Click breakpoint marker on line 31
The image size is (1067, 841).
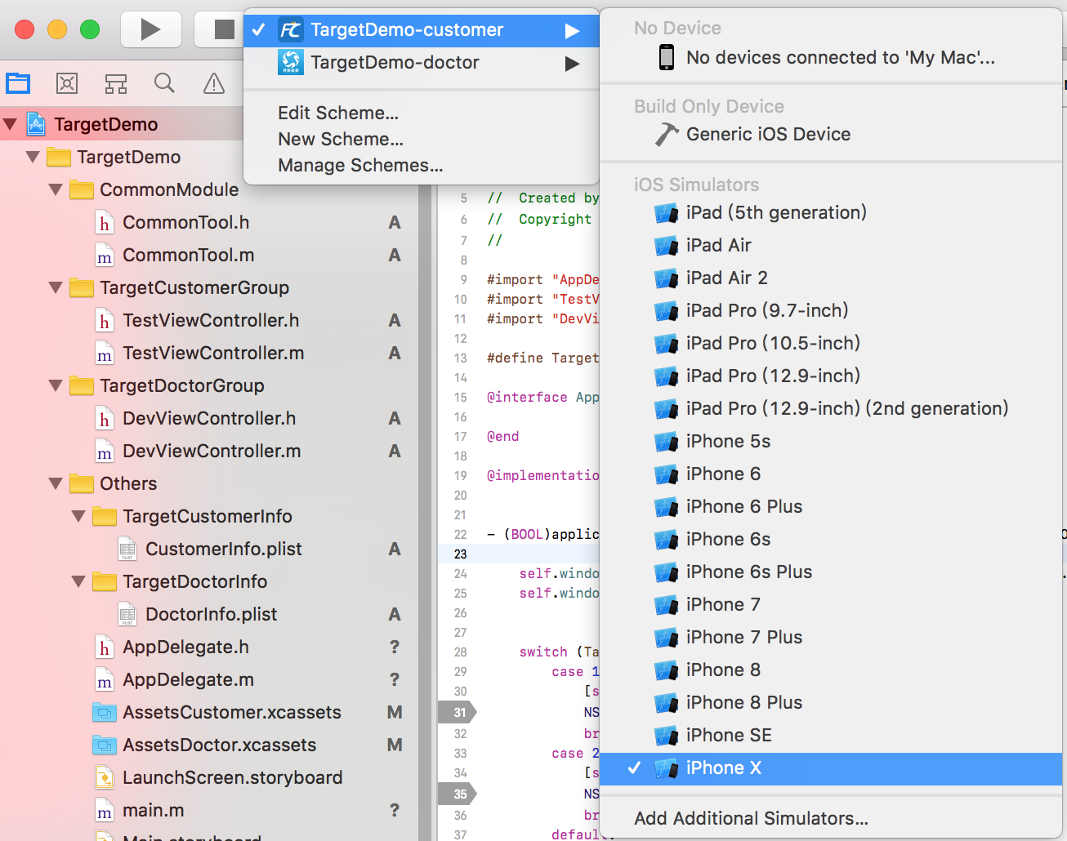pos(458,712)
